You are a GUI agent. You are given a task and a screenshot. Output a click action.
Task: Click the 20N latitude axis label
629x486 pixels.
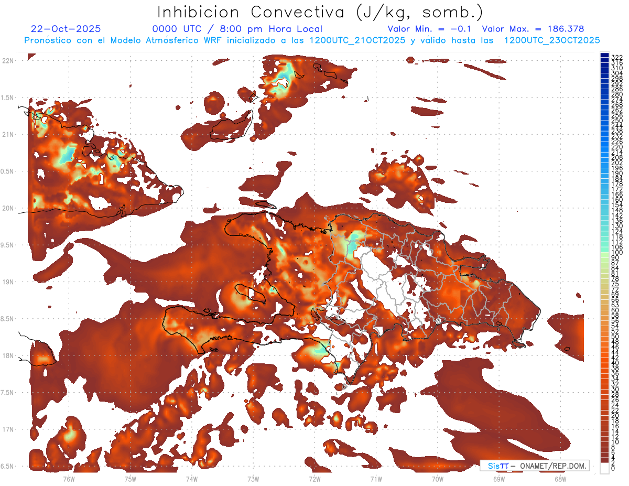8,208
